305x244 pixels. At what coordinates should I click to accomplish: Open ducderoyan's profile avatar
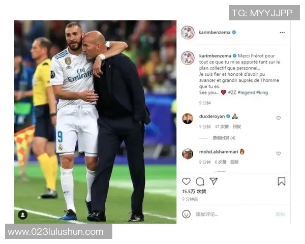pos(188,118)
